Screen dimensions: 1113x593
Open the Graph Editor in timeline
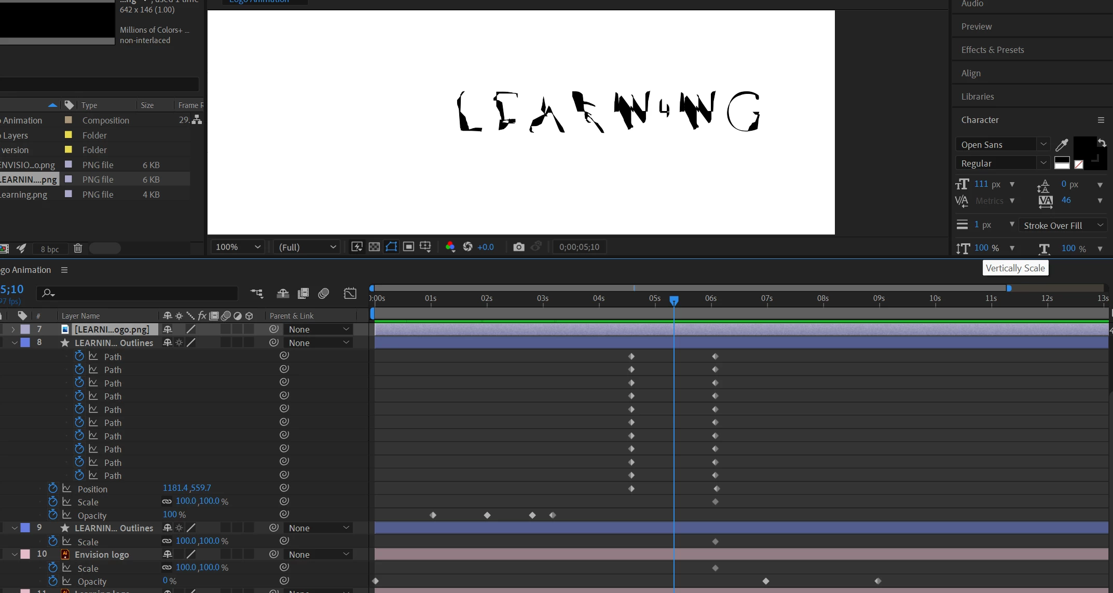tap(350, 294)
